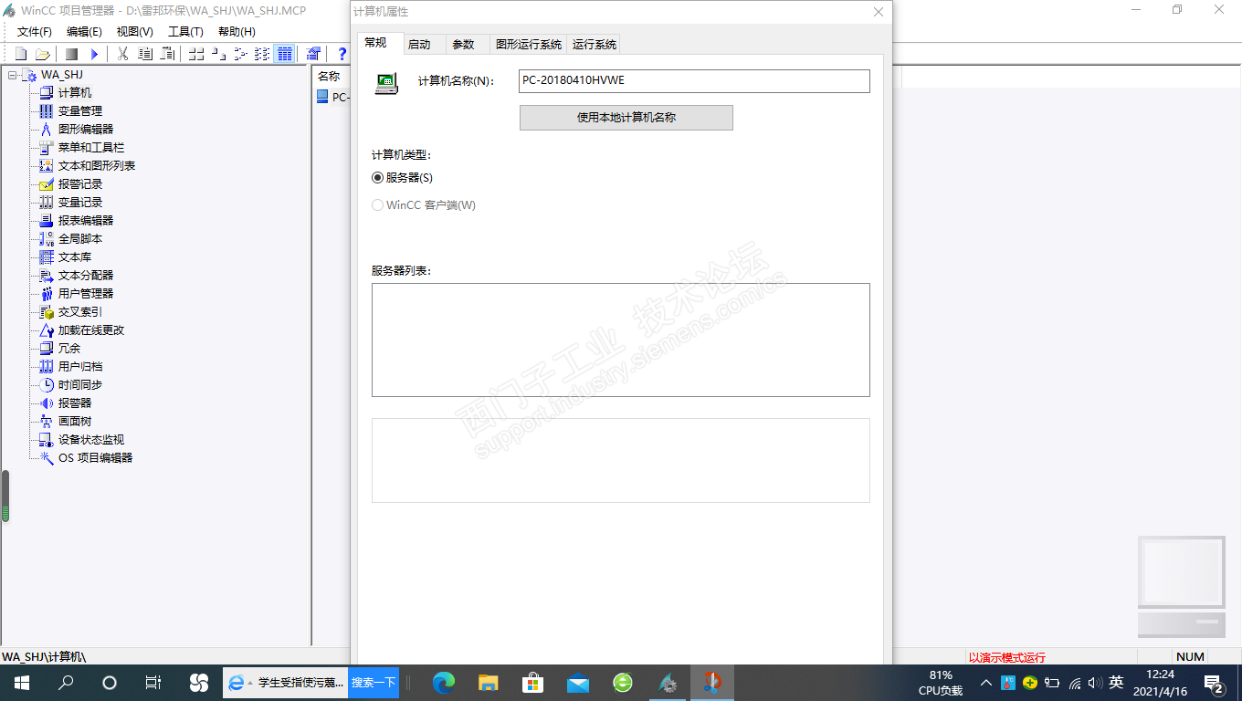
Task: Select 冗余 in the project tree
Action: click(69, 348)
